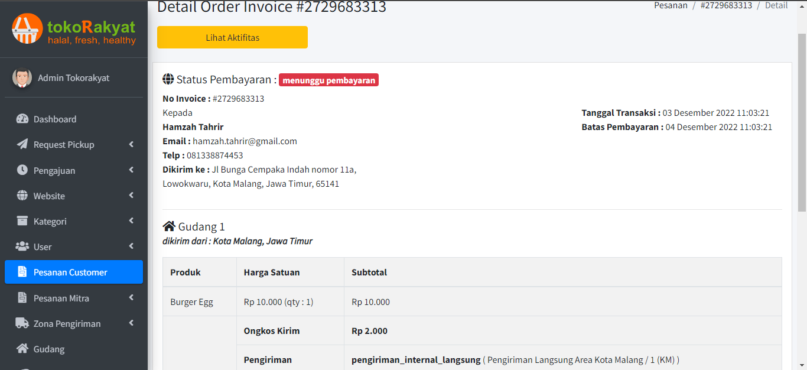Click the tokoRakyat basket logo
807x370 pixels.
click(27, 29)
